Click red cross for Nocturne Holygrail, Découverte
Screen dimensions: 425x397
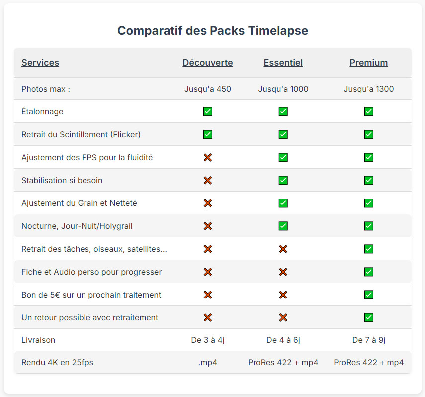coord(208,226)
